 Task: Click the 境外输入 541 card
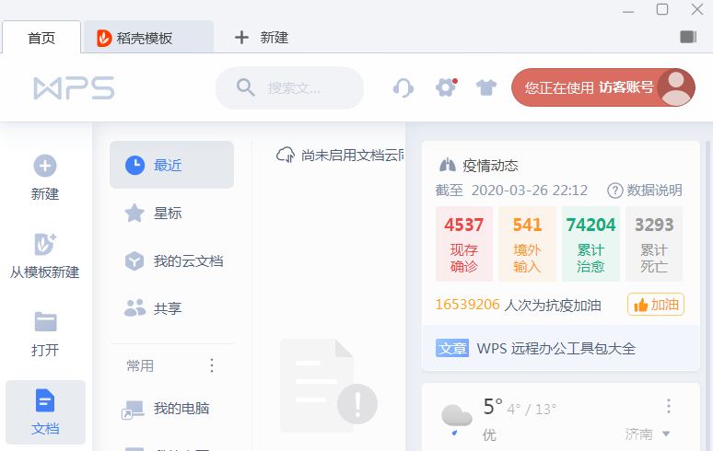point(527,244)
